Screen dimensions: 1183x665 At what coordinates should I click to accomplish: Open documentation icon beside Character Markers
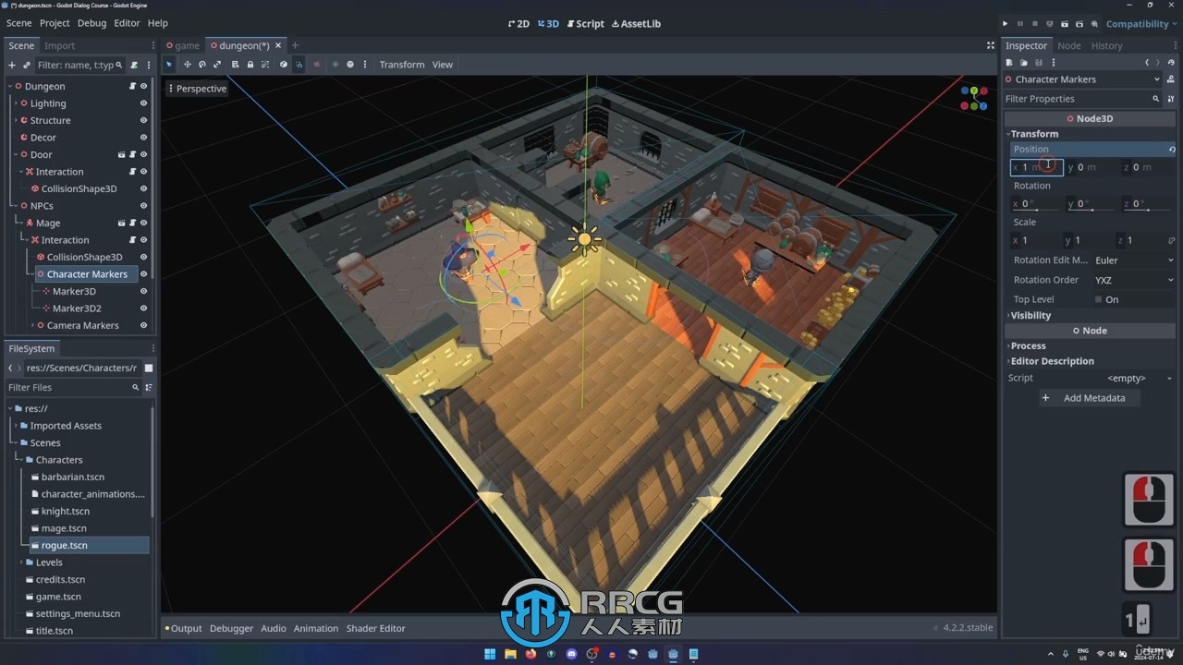pyautogui.click(x=1171, y=79)
